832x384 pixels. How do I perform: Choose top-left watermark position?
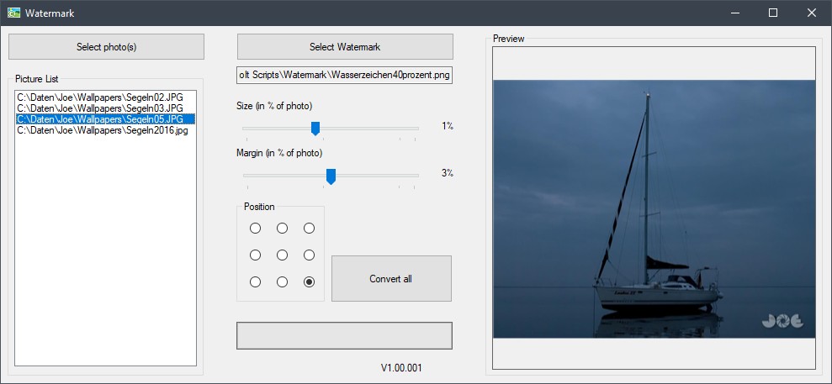(255, 229)
